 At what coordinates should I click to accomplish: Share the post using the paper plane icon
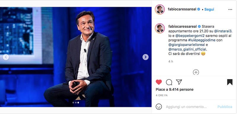pos(179,82)
